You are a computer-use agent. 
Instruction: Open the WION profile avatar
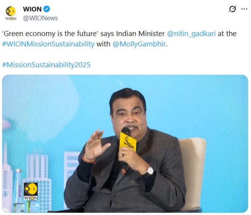click(11, 13)
